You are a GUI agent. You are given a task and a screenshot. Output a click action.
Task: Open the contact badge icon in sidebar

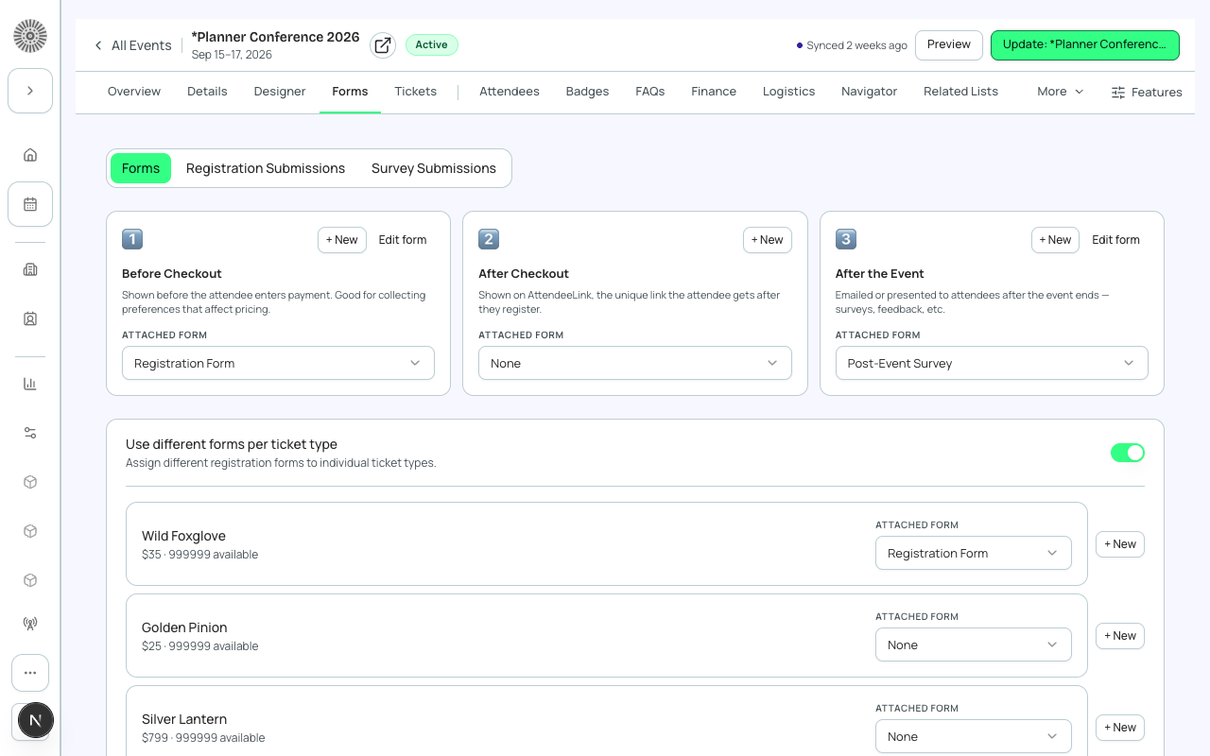click(30, 318)
